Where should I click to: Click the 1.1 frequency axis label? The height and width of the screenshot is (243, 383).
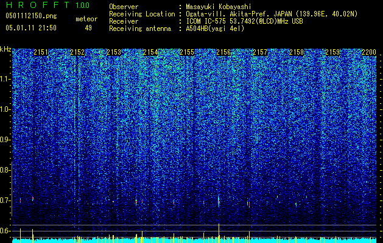click(5, 79)
